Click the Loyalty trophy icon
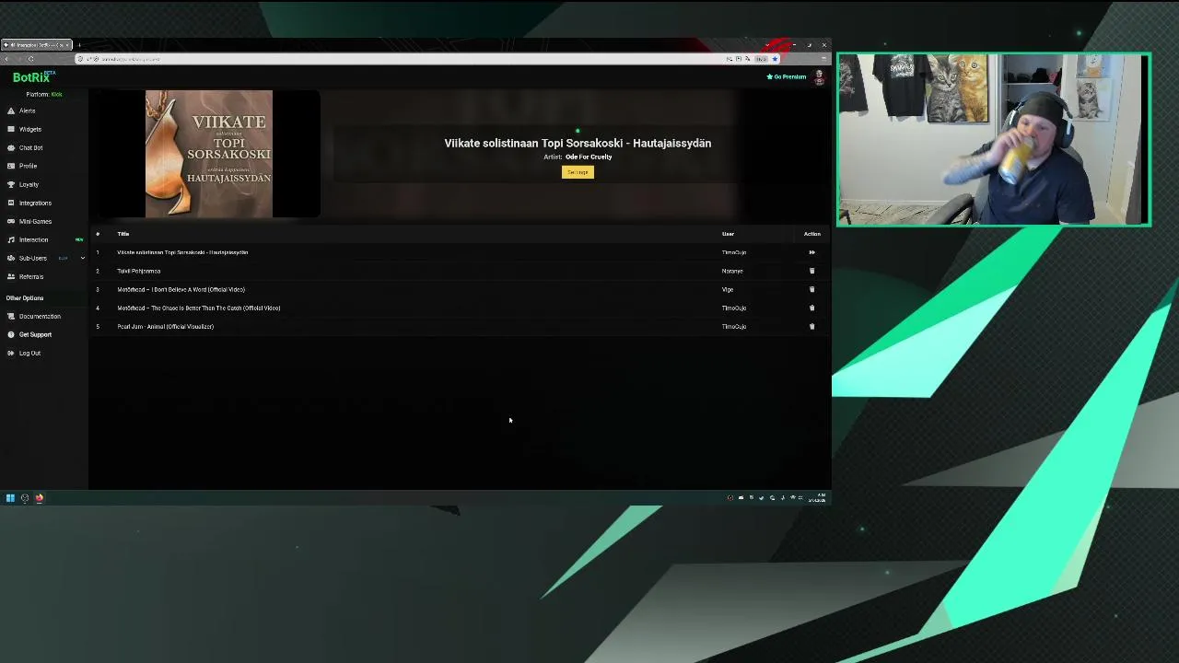Viewport: 1179px width, 663px height. [x=11, y=184]
